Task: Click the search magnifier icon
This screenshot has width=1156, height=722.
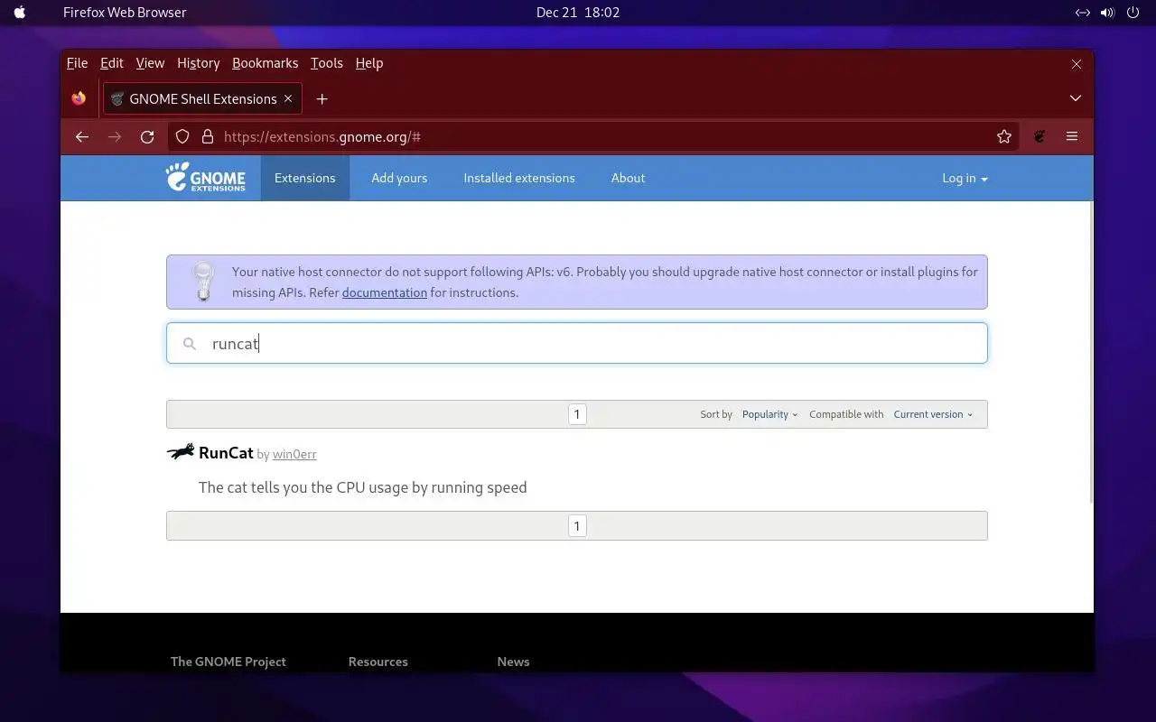Action: 190,344
